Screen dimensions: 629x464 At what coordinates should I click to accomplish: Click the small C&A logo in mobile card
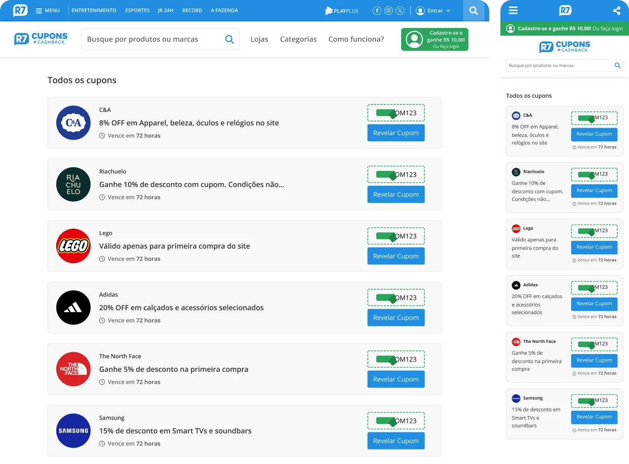(x=516, y=116)
